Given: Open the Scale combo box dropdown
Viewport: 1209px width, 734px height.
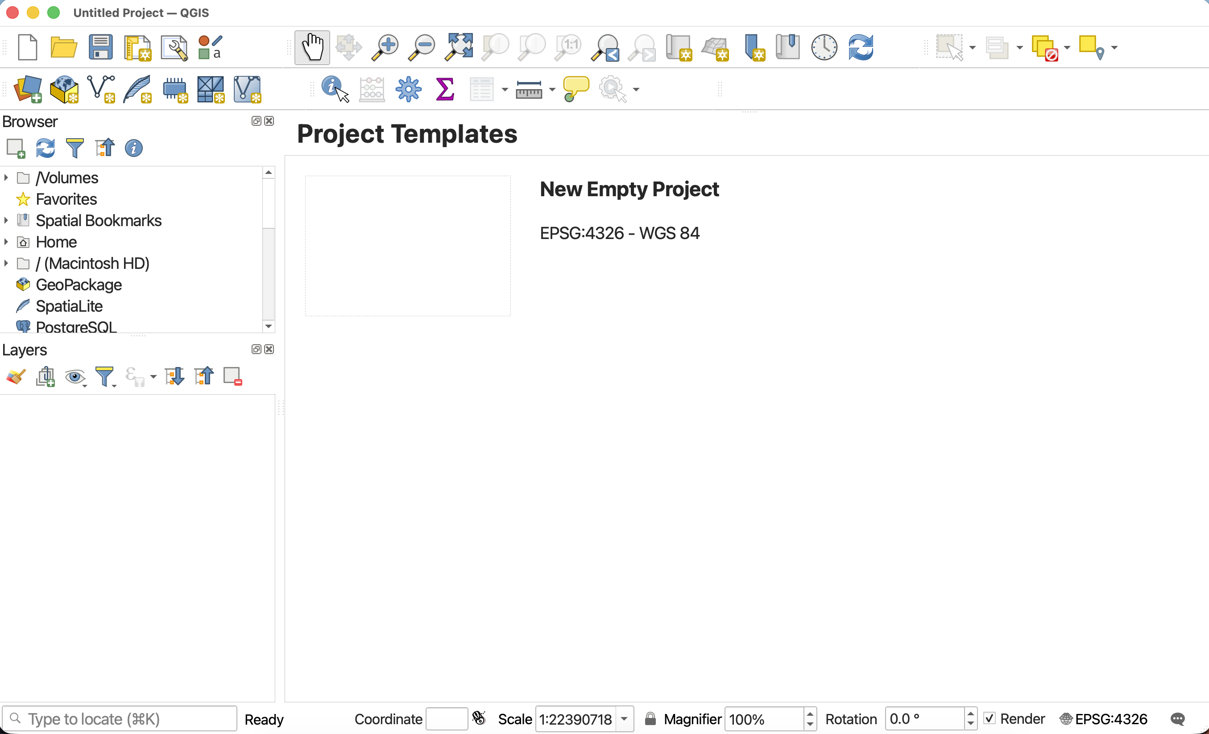Looking at the screenshot, I should point(624,719).
